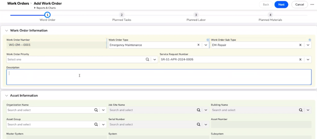The image size is (317, 139).
Task: Click the Asset Group search icon
Action: tap(96, 124)
